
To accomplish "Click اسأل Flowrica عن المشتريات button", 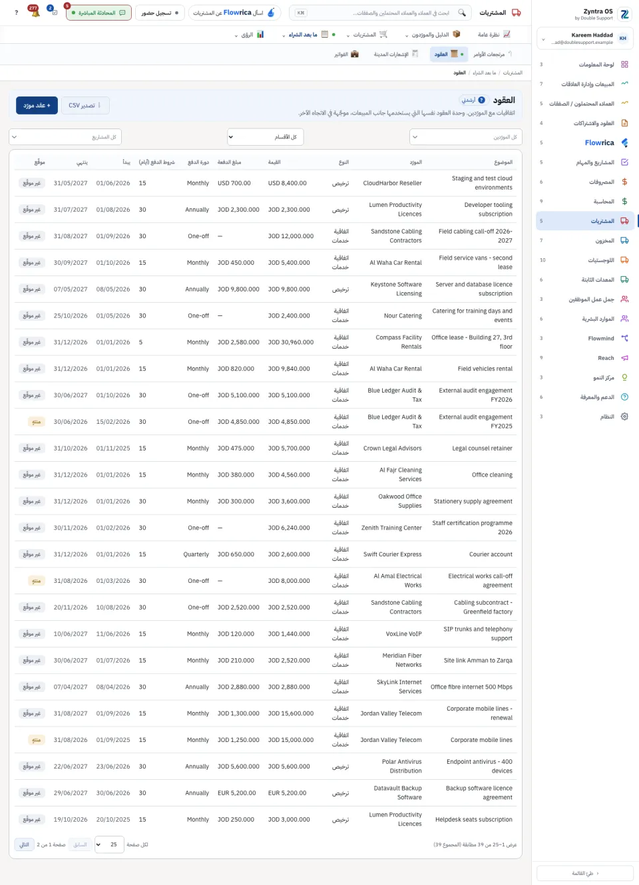I will [x=234, y=13].
